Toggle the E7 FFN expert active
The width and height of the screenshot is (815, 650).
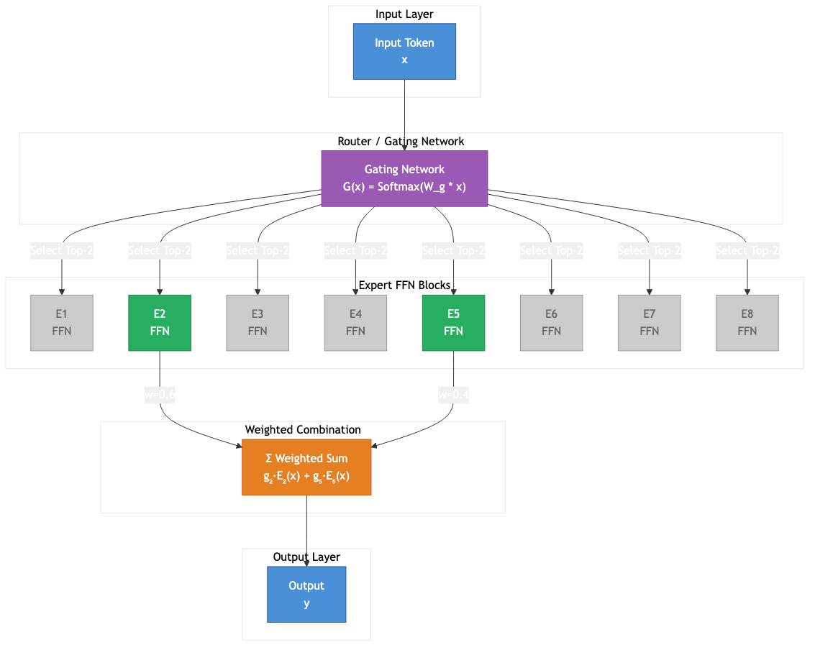(x=649, y=322)
